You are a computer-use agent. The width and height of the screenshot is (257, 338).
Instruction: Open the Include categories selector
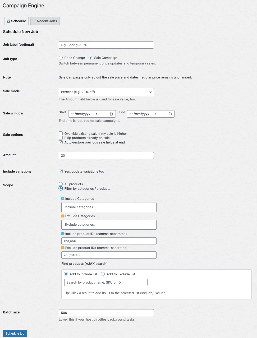(x=109, y=207)
